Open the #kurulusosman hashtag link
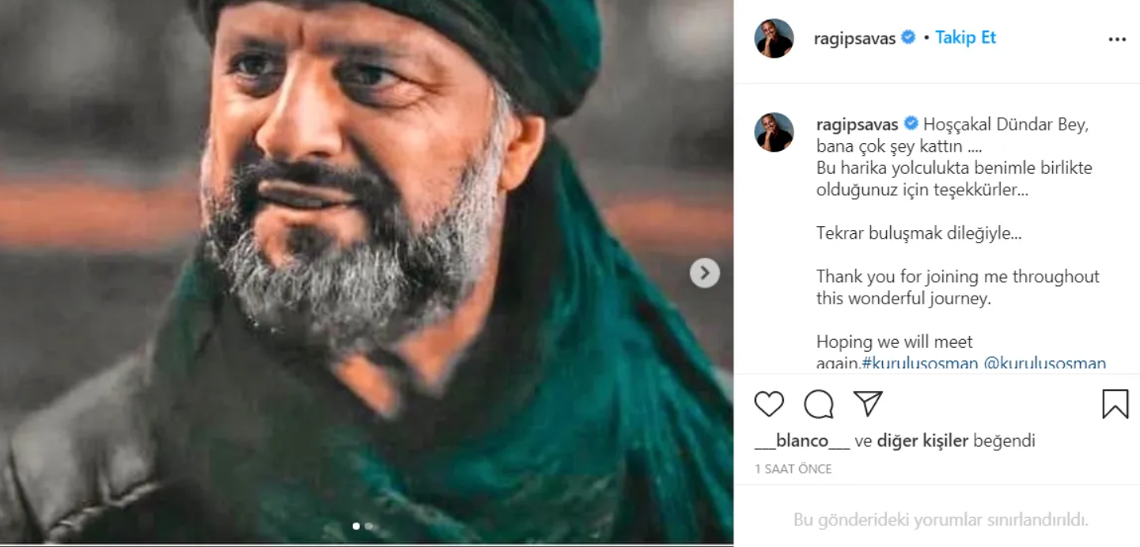This screenshot has height=547, width=1140. click(919, 364)
